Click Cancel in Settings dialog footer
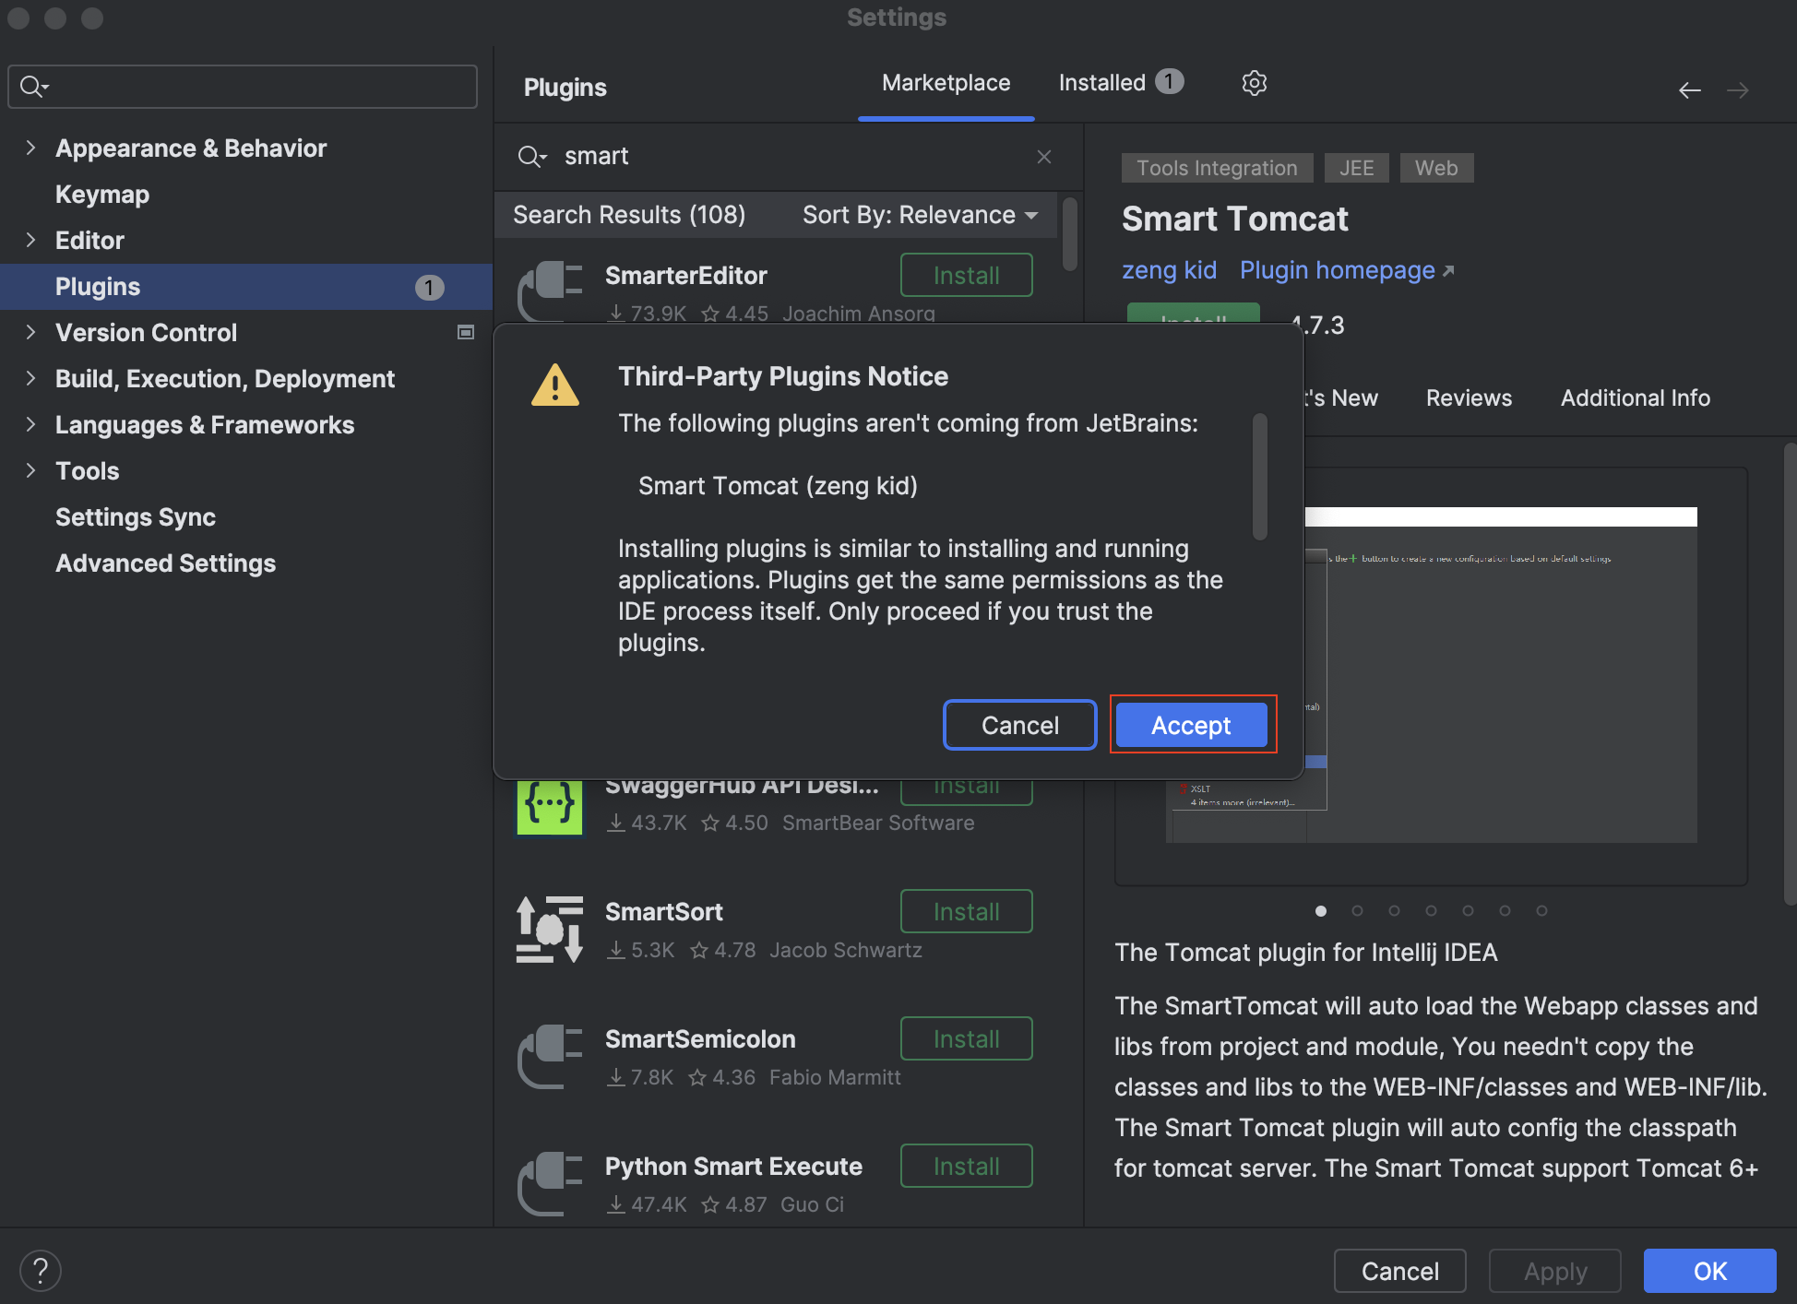Screen dimensions: 1797x1304 tap(1399, 1272)
